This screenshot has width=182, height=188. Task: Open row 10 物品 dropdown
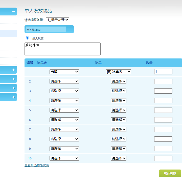coord(119,158)
